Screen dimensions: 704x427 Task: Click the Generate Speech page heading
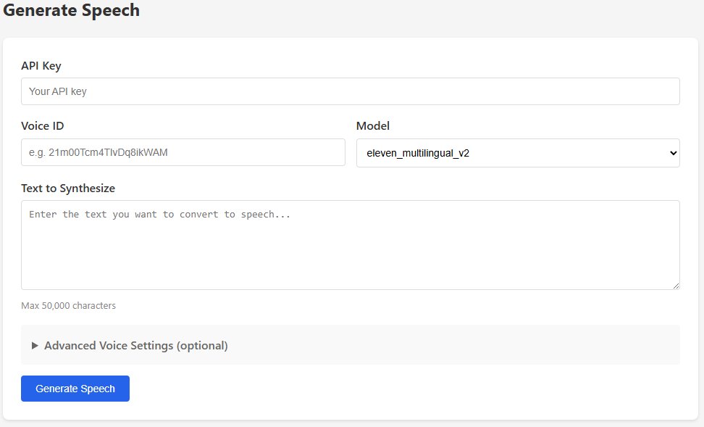tap(72, 10)
